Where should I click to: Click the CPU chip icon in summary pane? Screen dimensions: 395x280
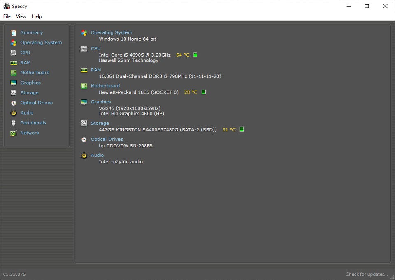tap(84, 49)
